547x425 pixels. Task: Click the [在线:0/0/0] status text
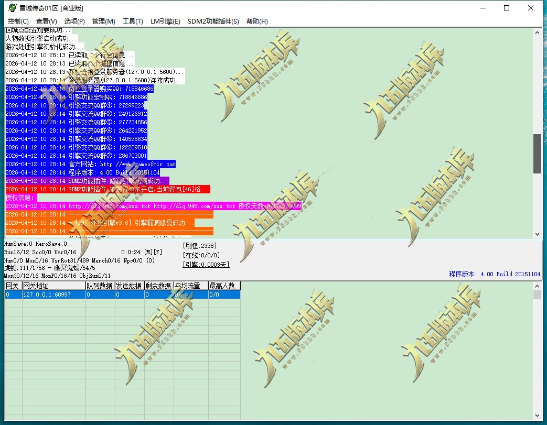(201, 255)
